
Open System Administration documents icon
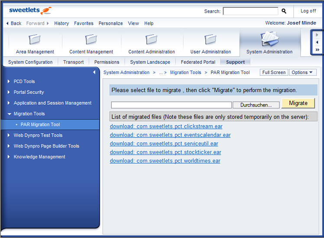point(269,39)
